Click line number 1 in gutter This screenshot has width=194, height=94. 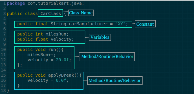(x=5, y=4)
